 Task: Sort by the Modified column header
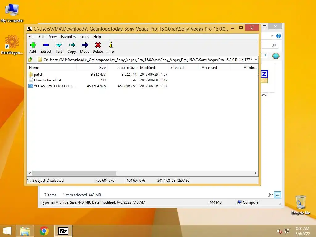click(x=153, y=68)
